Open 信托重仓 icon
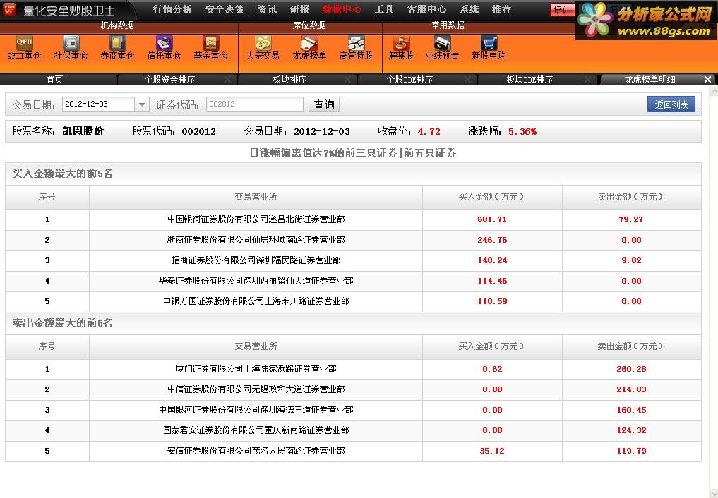 [164, 47]
